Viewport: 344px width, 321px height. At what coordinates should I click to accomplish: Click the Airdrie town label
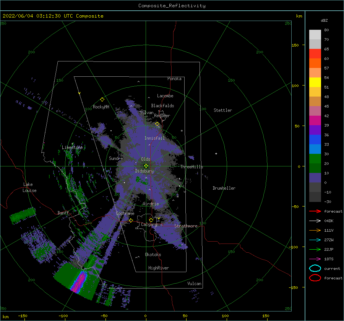click(151, 204)
